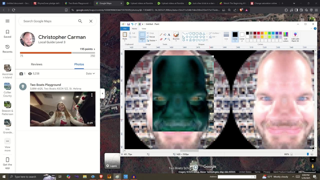Choose the Oval shape in Paint
The width and height of the screenshot is (320, 180).
click(x=190, y=33)
